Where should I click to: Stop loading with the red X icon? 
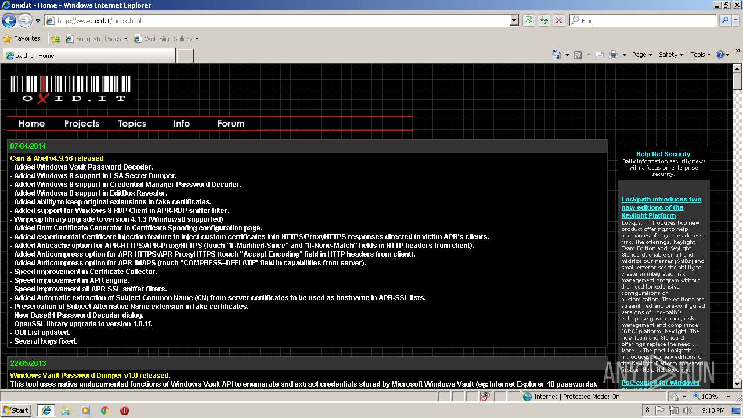(559, 21)
